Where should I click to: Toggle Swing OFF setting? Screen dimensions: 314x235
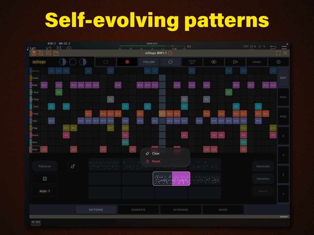(192, 62)
